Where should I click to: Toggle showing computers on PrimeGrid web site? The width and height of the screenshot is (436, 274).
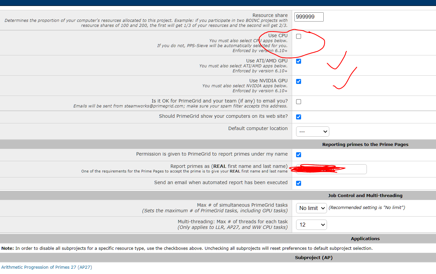coord(298,117)
